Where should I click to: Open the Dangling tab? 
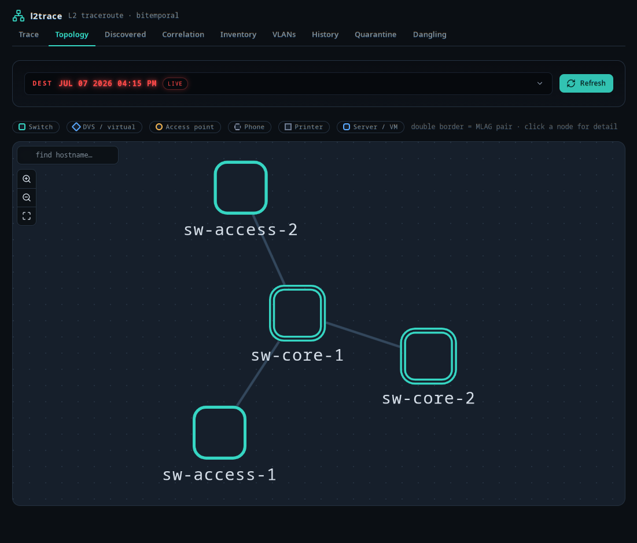[429, 35]
